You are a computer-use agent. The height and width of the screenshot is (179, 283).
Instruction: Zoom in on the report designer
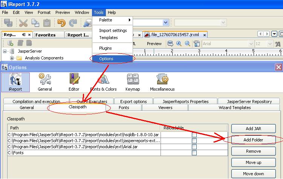(179, 44)
